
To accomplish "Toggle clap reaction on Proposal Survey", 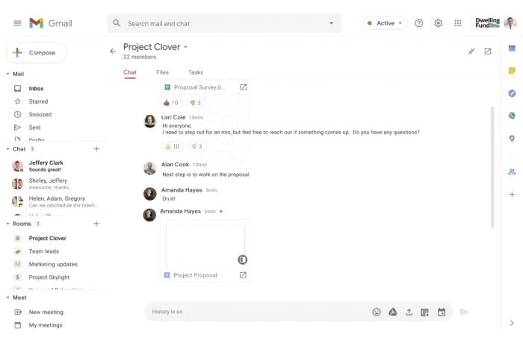I will pyautogui.click(x=196, y=103).
